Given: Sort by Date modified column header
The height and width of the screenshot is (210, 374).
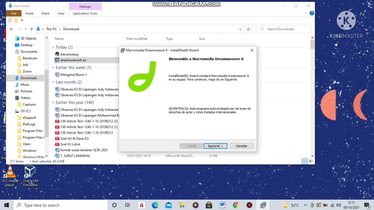Looking at the screenshot, I should click(137, 38).
